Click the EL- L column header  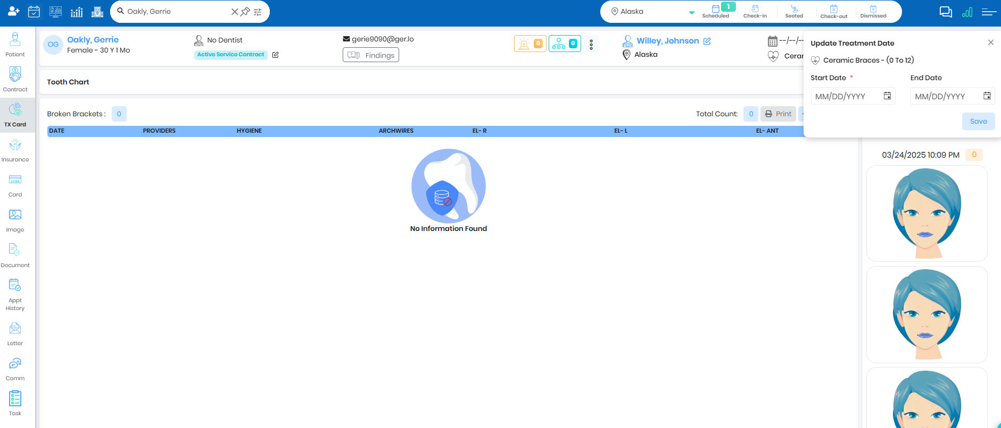pyautogui.click(x=621, y=131)
